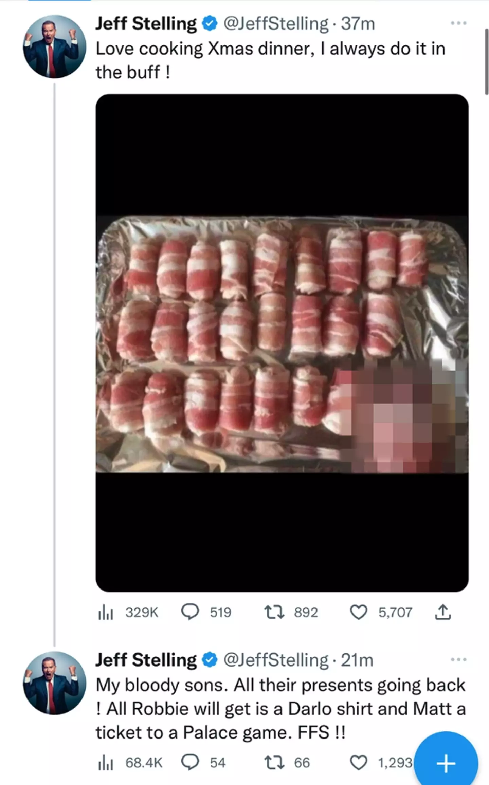Retweet the 'My bloody sons' tweet
The image size is (489, 785).
[274, 763]
